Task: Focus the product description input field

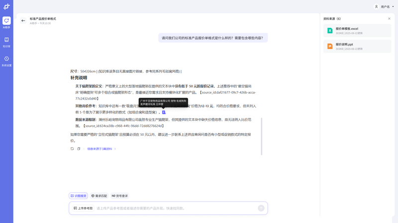Action: pos(176,208)
